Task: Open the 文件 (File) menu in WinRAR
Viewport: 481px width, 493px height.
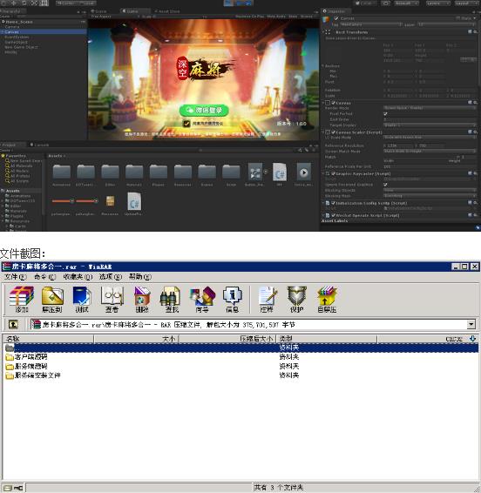Action: coord(15,277)
